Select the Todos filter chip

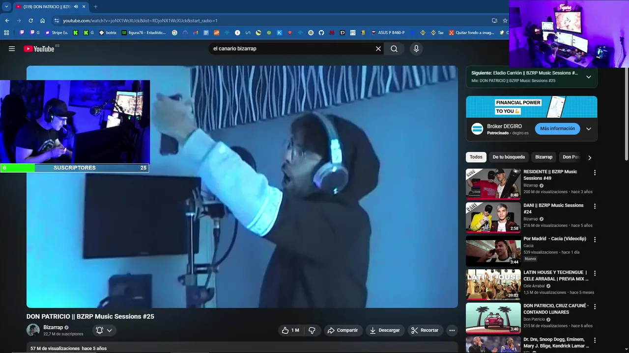click(476, 157)
